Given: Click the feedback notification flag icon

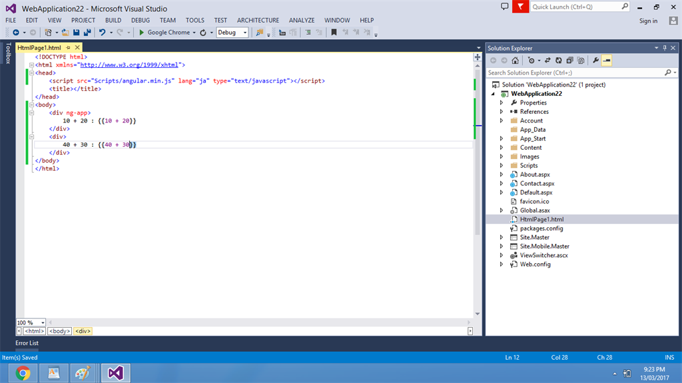Looking at the screenshot, I should (520, 7).
